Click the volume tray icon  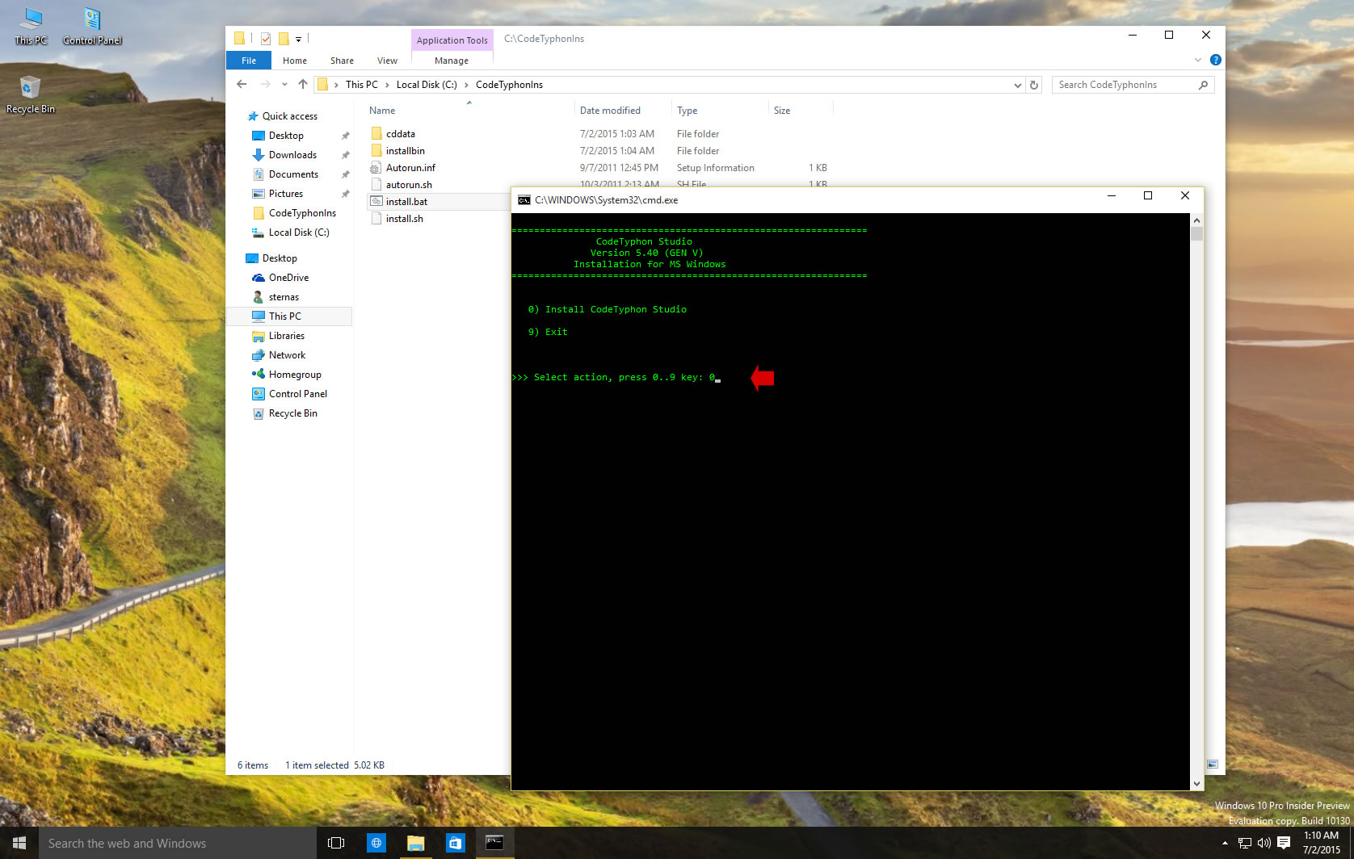1264,843
